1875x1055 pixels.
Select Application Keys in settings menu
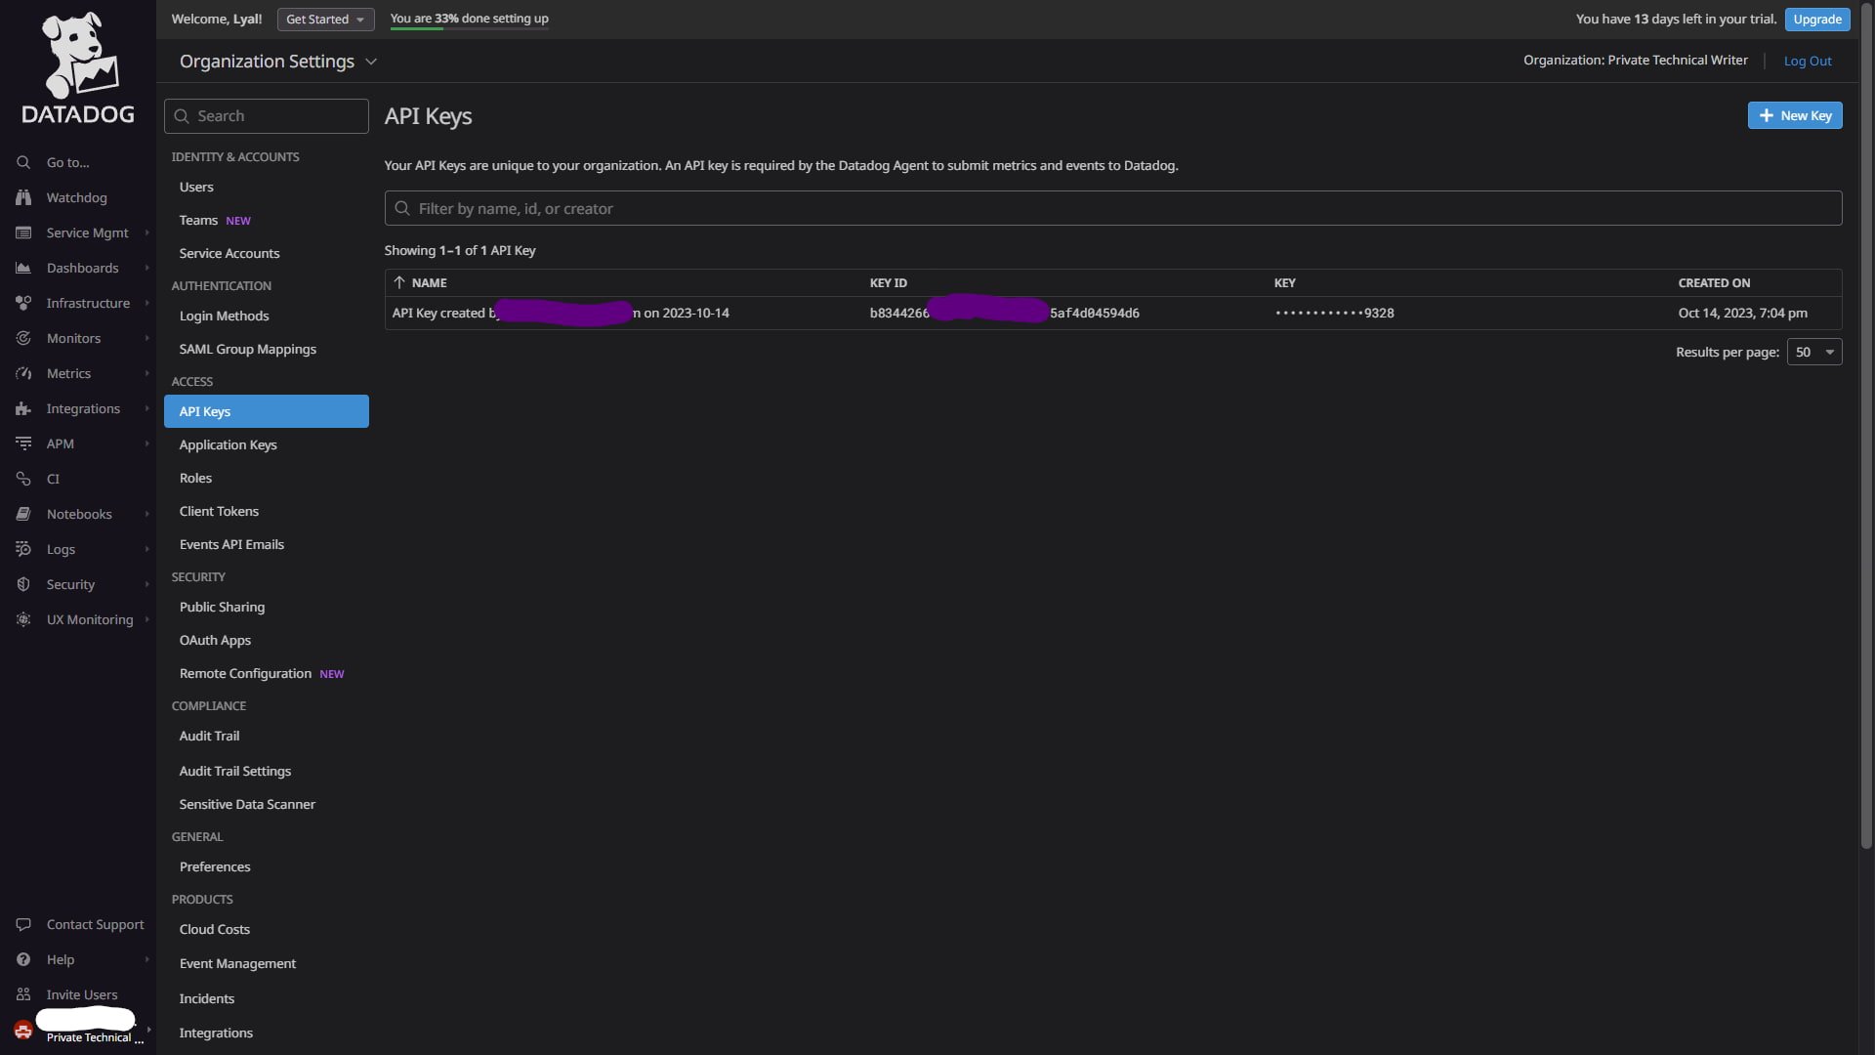pyautogui.click(x=228, y=444)
